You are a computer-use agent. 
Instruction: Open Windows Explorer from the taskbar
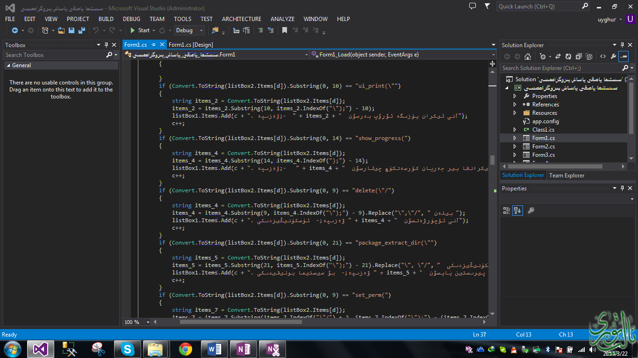tap(155, 349)
